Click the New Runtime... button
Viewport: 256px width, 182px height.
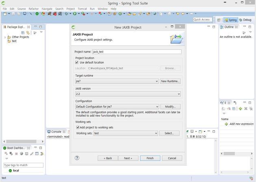170,81
